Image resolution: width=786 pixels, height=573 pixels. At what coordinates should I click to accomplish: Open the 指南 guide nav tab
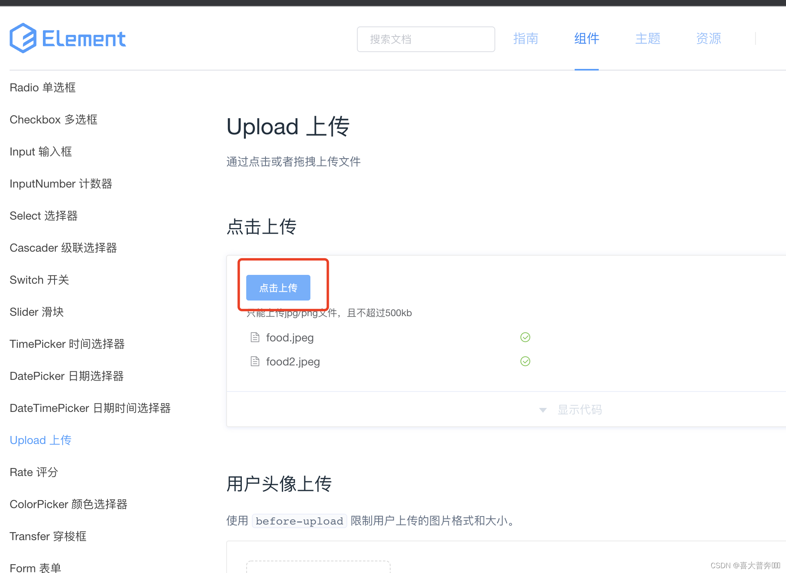525,39
